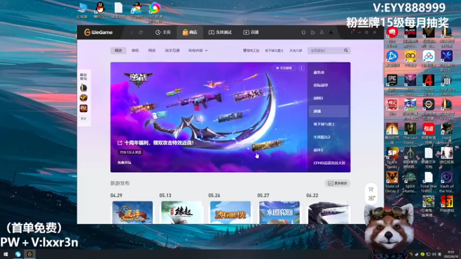Open the 05.27 永恒轮回 game thumbnail
The height and width of the screenshot is (259, 461).
279,212
